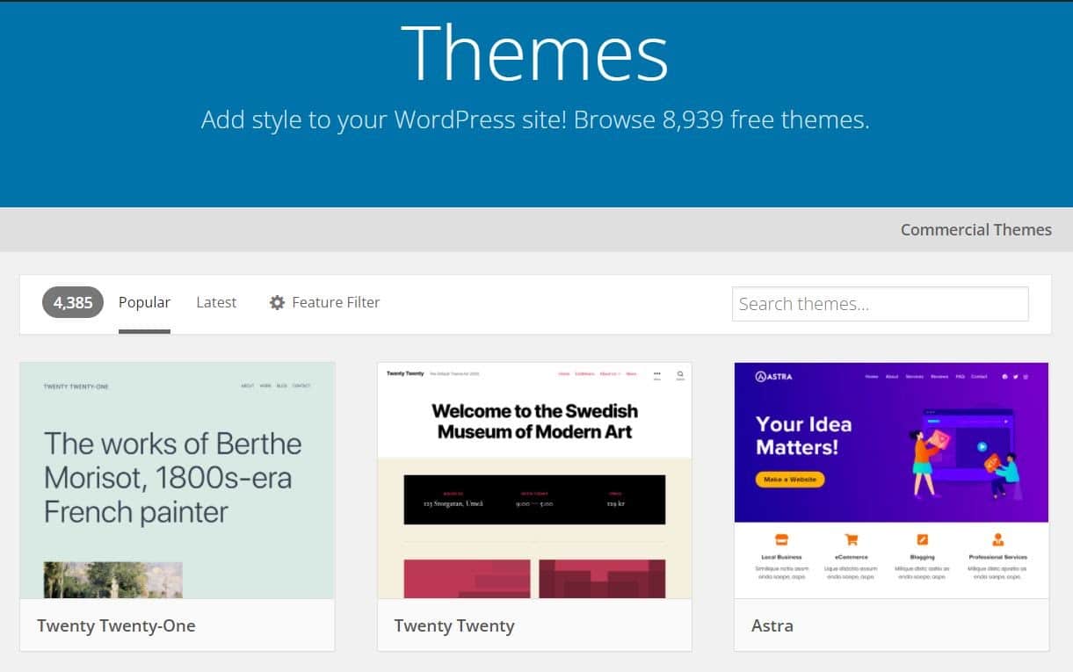Click the Facebook icon in Astra preview header
The width and height of the screenshot is (1073, 672).
(x=1004, y=376)
